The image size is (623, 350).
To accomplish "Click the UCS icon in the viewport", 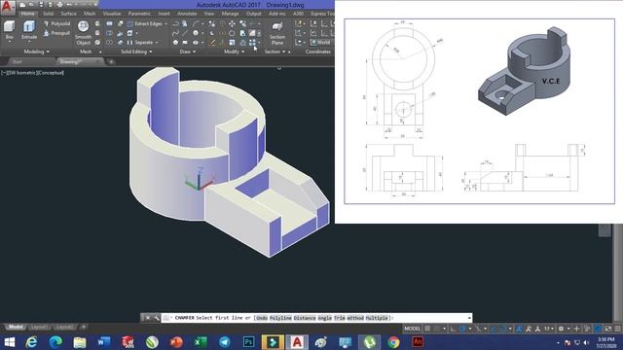I will tap(200, 179).
